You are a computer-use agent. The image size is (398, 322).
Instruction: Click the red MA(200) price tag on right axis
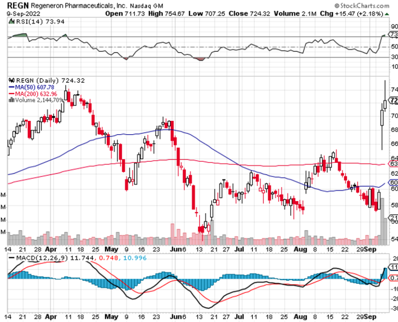tap(392, 164)
